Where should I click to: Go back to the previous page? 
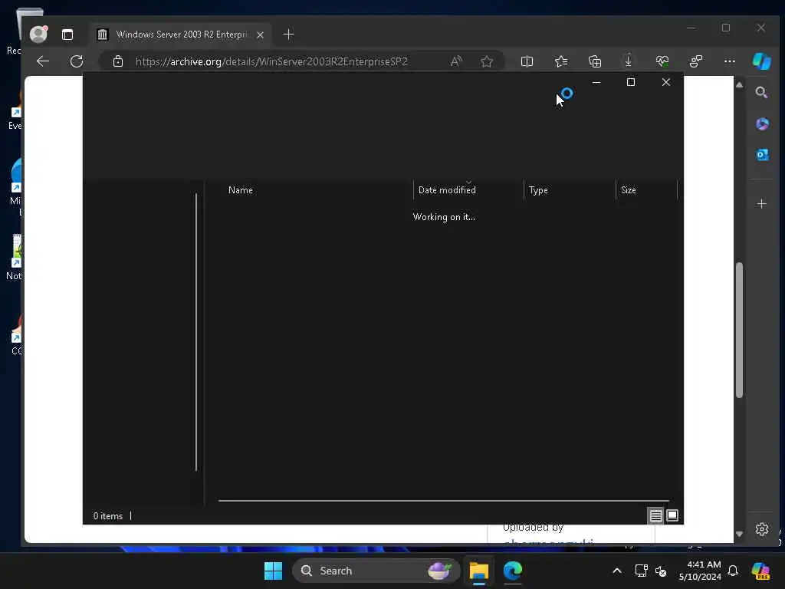(43, 61)
